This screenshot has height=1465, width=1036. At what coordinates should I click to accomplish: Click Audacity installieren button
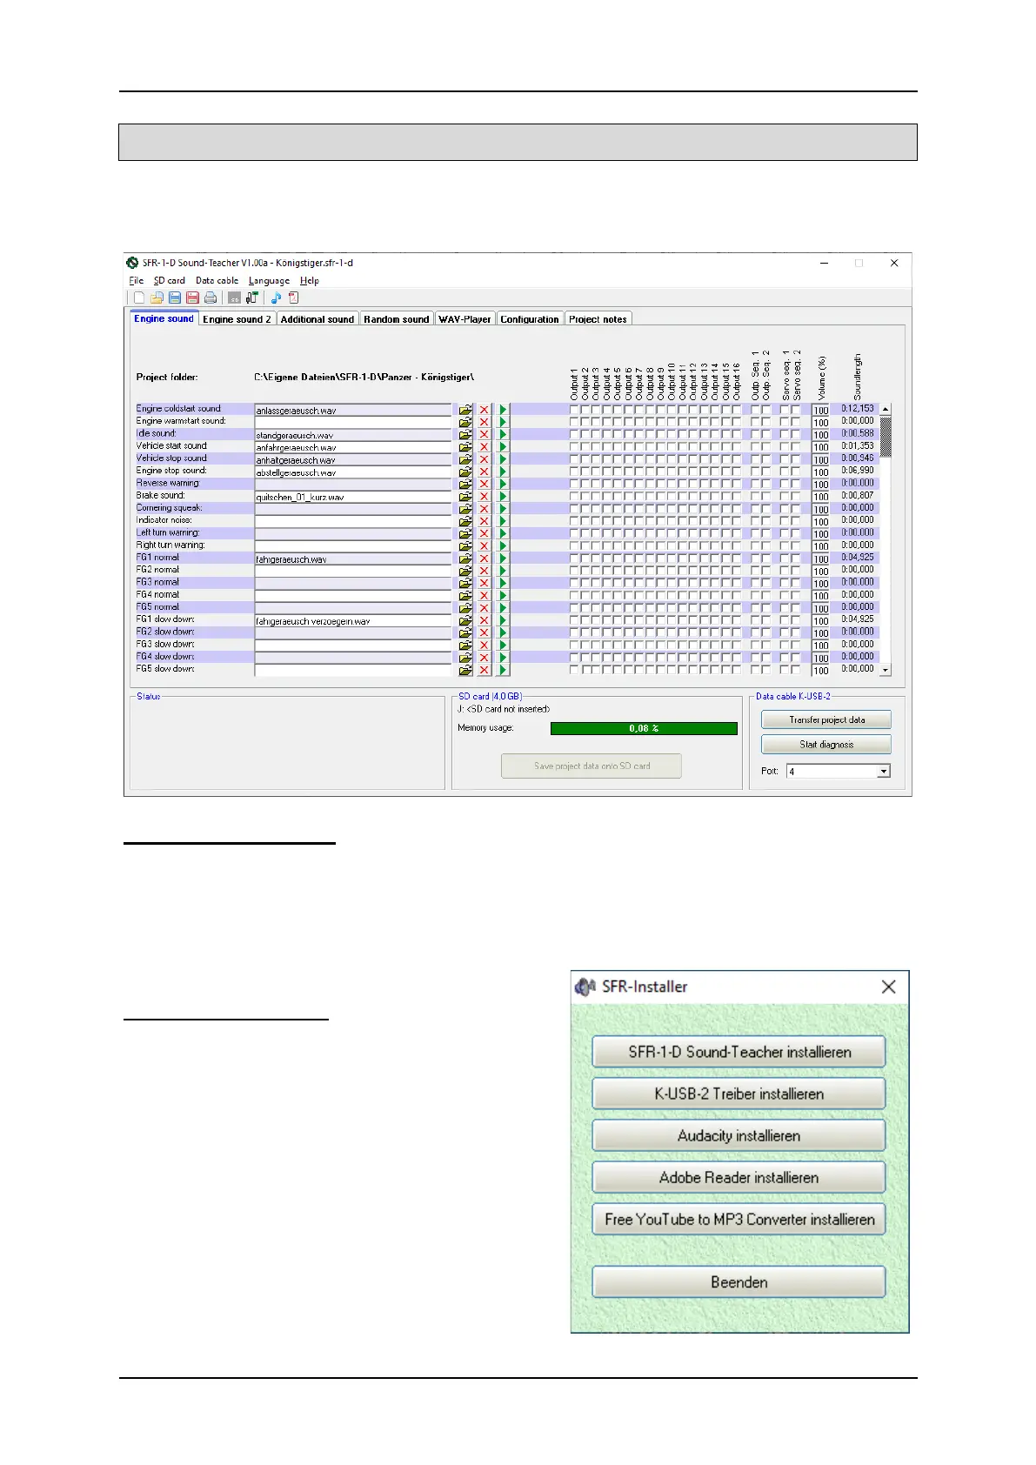point(739,1135)
